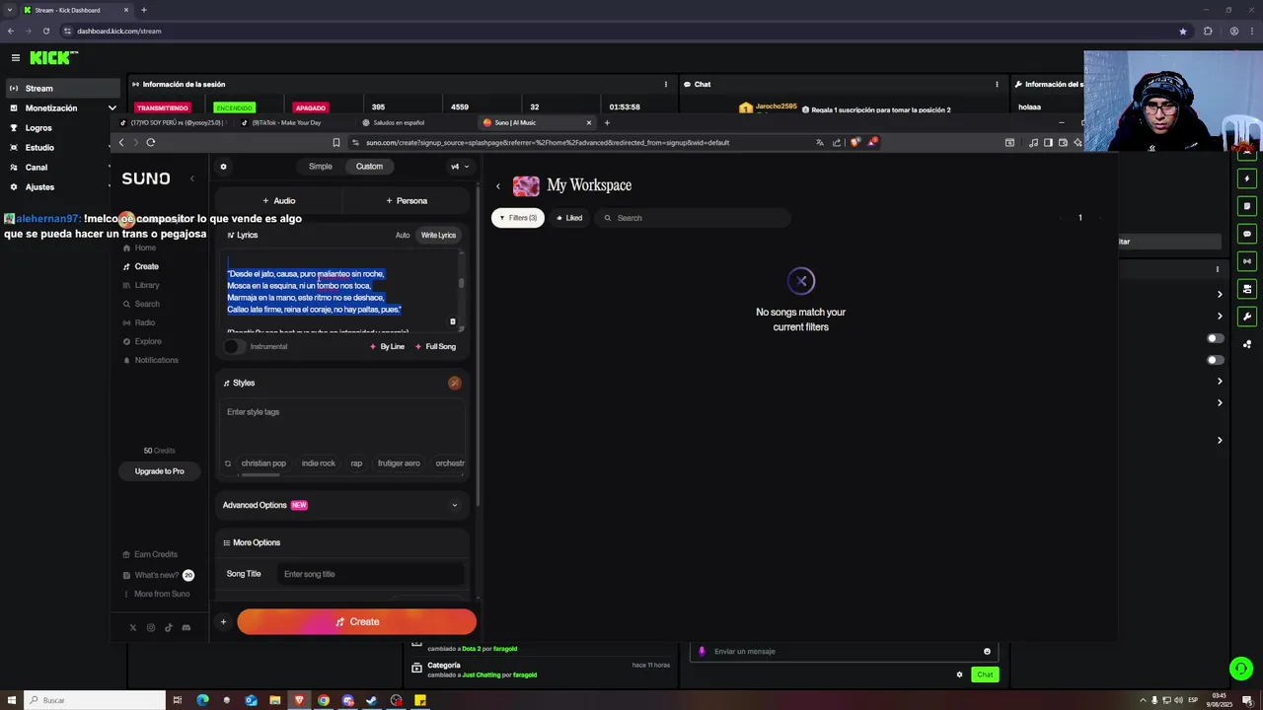Open Ajustes in the Kick sidebar
The height and width of the screenshot is (710, 1263).
(39, 187)
